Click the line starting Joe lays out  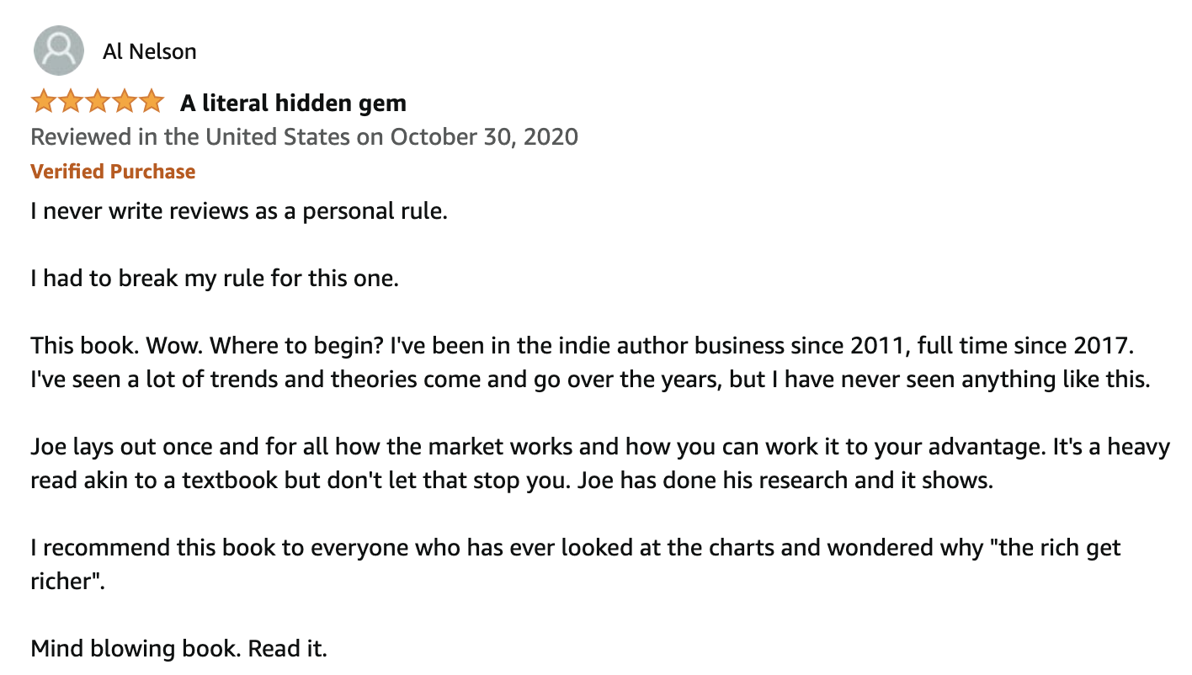[599, 446]
